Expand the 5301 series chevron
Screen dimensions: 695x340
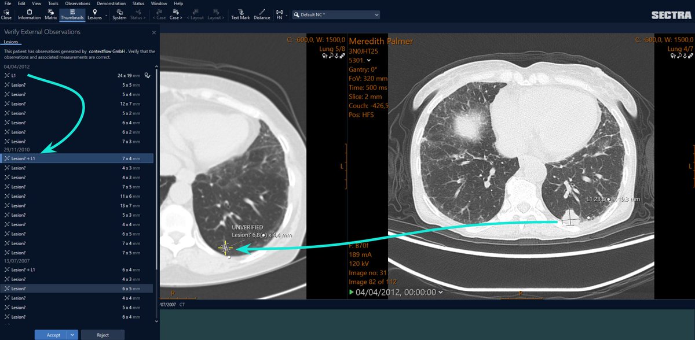click(x=369, y=60)
